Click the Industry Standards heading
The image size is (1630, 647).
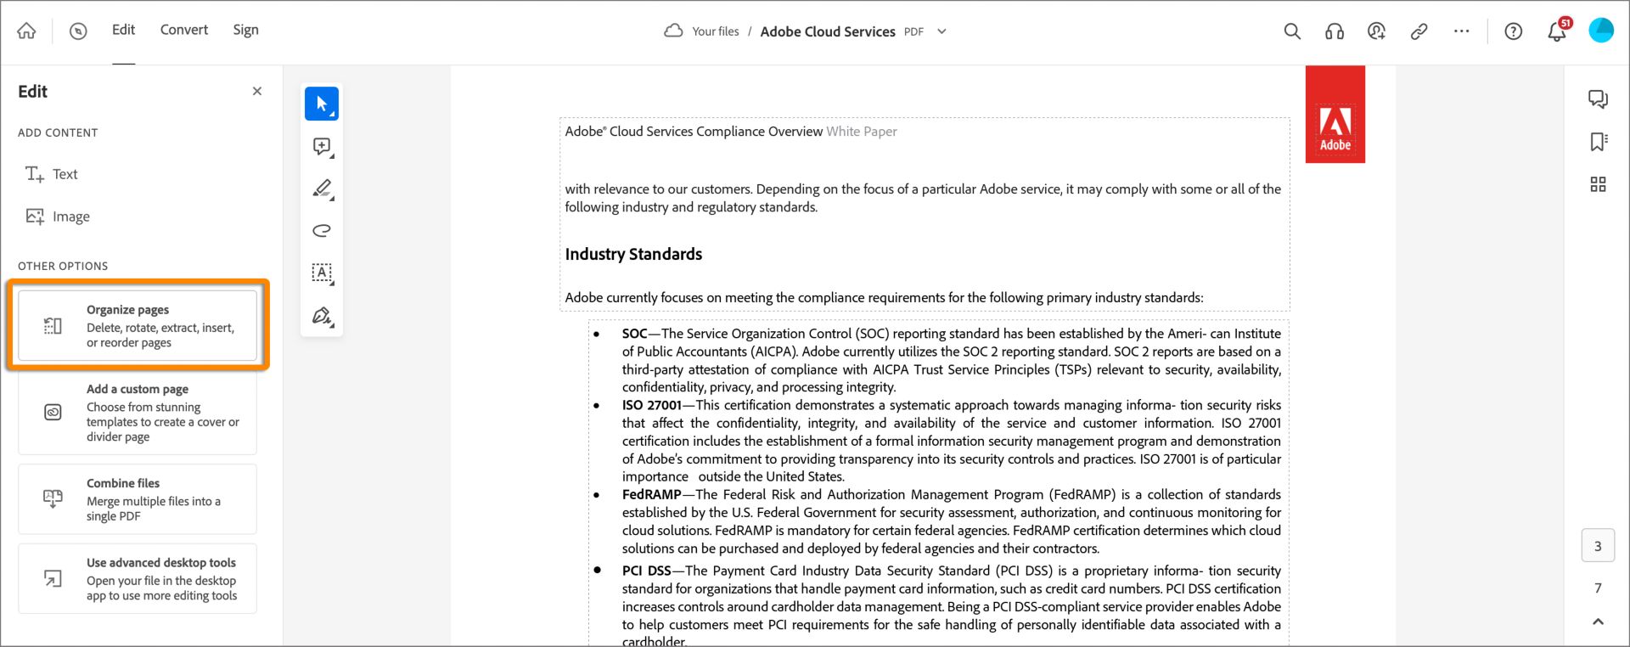pos(633,254)
